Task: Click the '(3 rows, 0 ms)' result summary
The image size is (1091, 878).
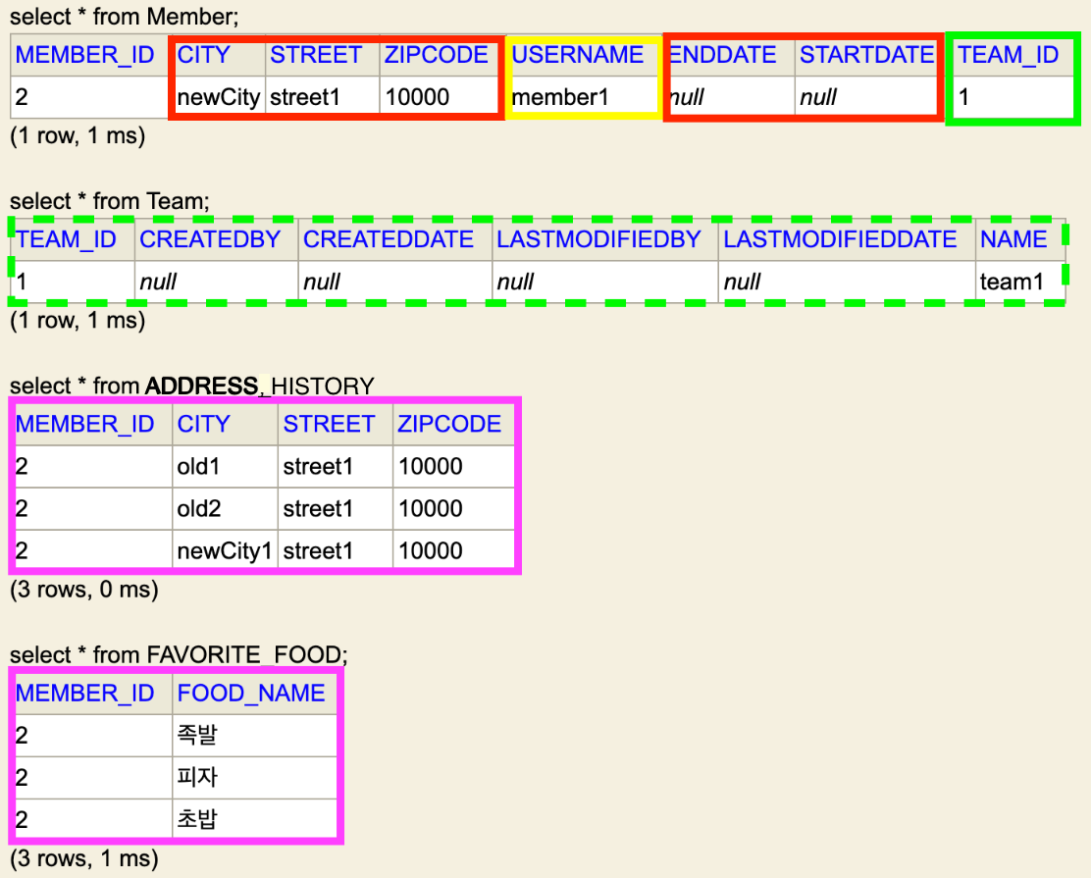Action: click(84, 590)
